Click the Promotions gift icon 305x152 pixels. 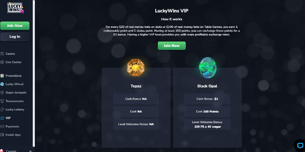(x=2, y=76)
